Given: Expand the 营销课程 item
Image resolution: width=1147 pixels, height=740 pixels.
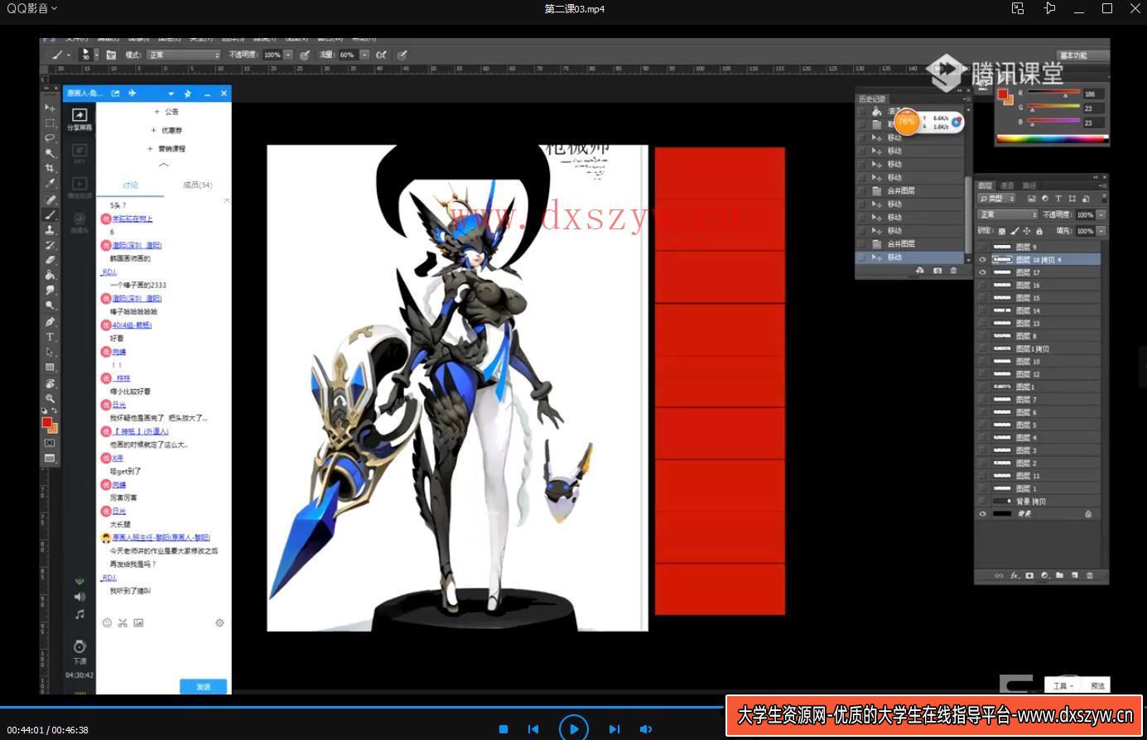Looking at the screenshot, I should [166, 149].
